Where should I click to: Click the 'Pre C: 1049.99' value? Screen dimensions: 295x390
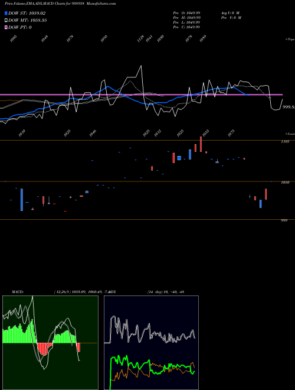point(186,27)
